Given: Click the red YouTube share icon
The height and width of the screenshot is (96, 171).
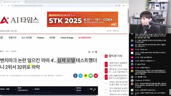Looking at the screenshot, I should [96, 76].
